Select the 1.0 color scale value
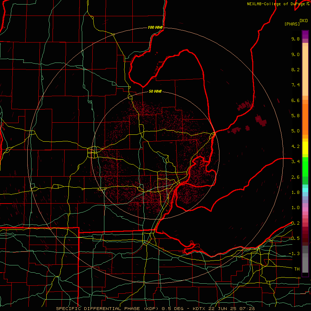311x311 pixels. coord(295,208)
